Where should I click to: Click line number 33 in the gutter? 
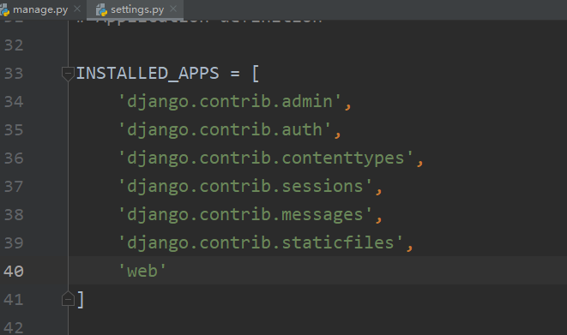[x=14, y=74]
